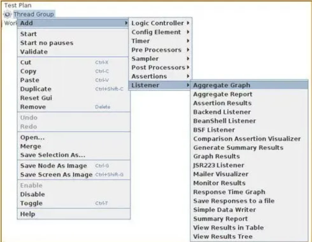
Task: Toggle the element's enabled state
Action: click(31, 203)
